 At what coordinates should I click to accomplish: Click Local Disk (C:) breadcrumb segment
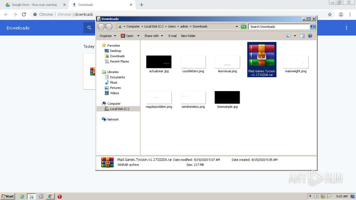pyautogui.click(x=154, y=27)
